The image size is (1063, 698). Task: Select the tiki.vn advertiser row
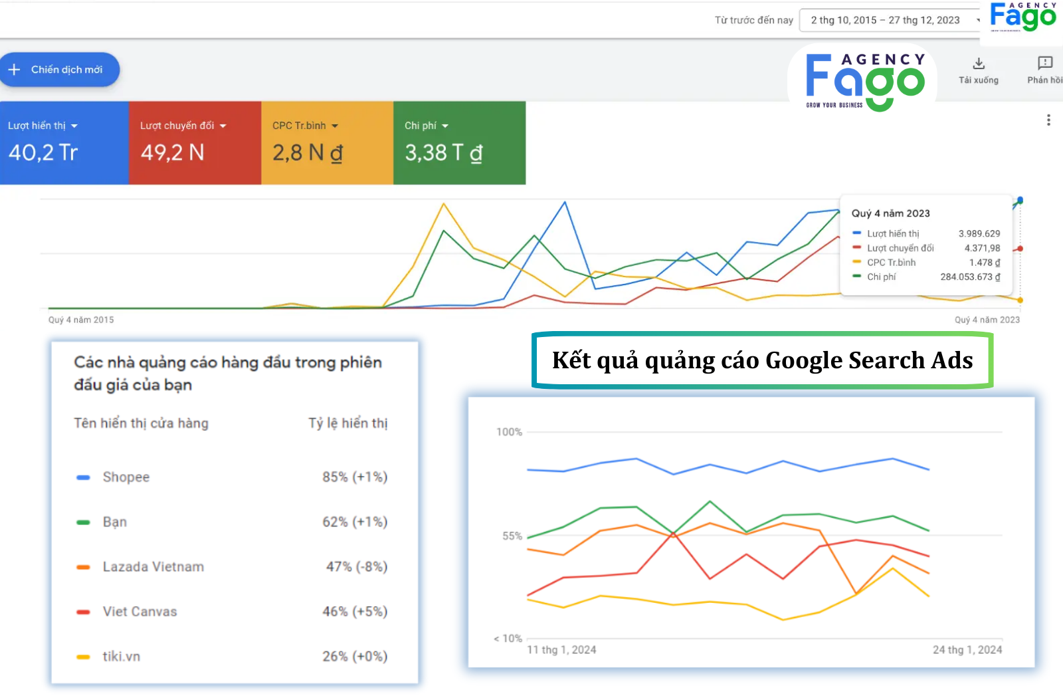pos(233,657)
